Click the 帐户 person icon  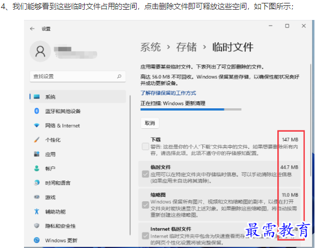click(37, 168)
